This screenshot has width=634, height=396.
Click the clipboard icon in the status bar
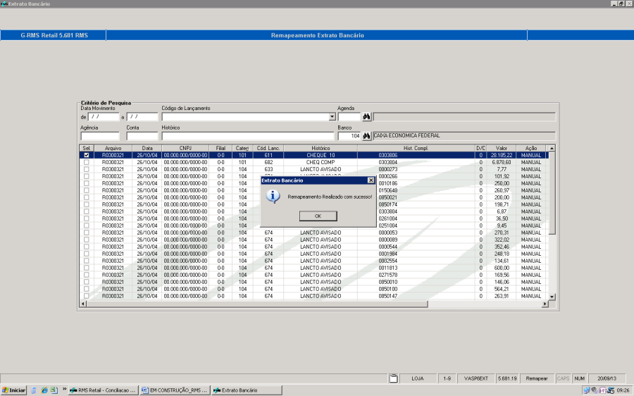point(393,378)
